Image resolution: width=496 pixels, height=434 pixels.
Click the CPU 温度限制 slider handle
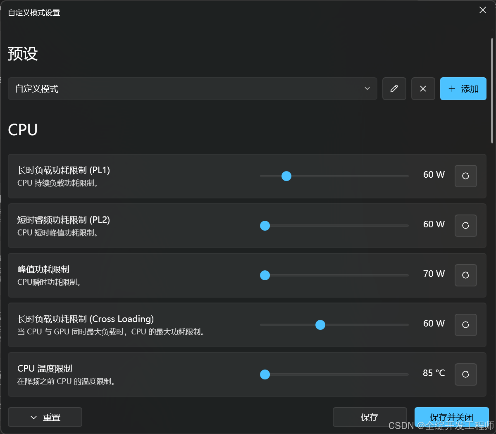[x=265, y=374]
